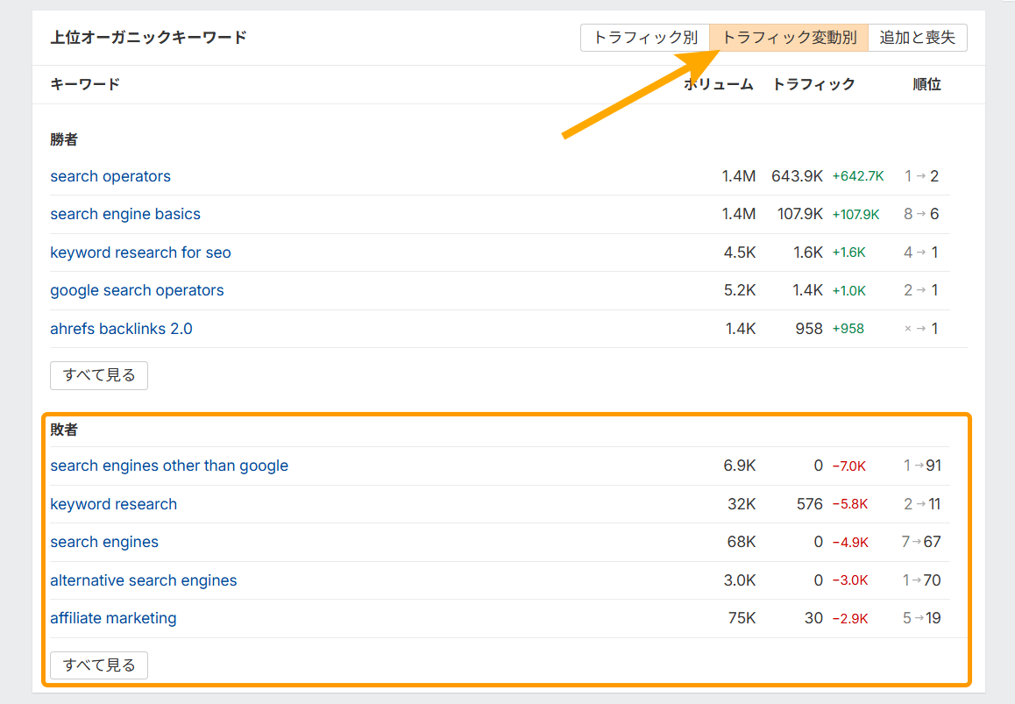1015x704 pixels.
Task: Click the +642.7K traffic change value
Action: point(857,176)
